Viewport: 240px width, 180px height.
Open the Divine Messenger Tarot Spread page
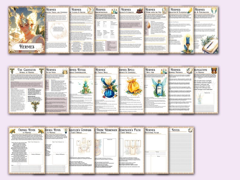coord(107,150)
